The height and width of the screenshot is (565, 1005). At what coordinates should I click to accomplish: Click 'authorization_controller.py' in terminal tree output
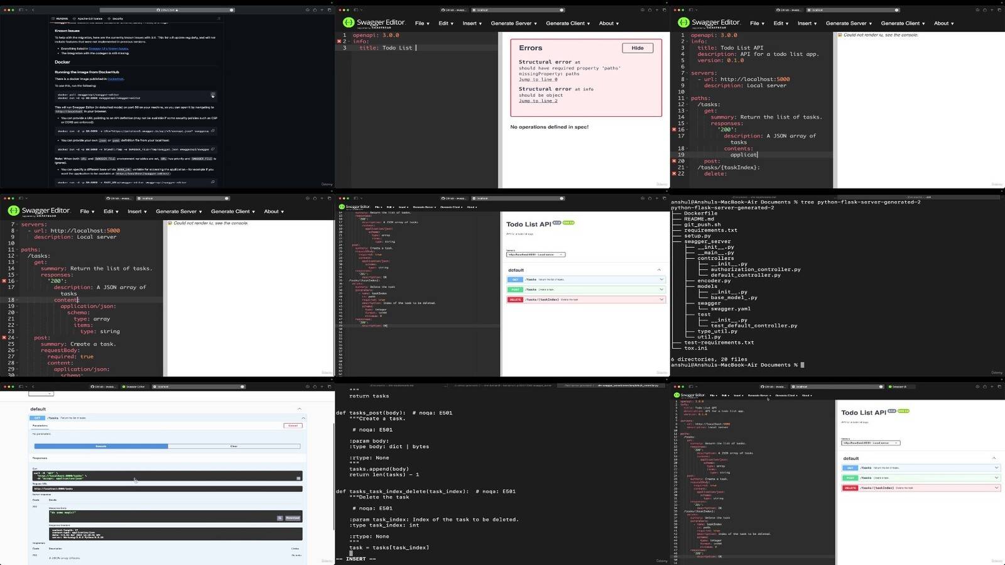pos(756,269)
